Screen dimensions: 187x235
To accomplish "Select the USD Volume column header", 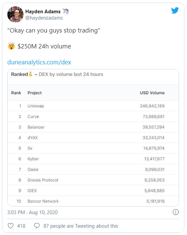I will click(152, 93).
